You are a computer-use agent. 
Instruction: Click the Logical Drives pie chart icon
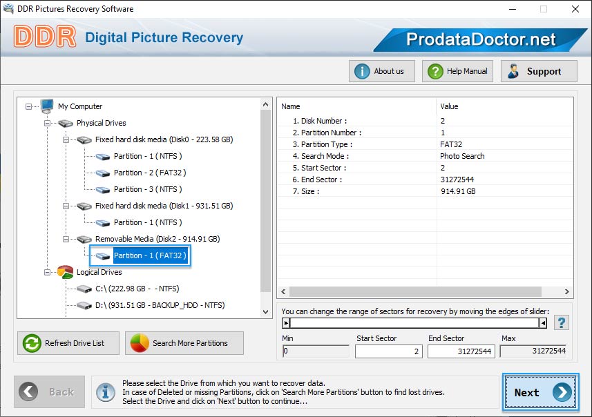click(x=66, y=272)
